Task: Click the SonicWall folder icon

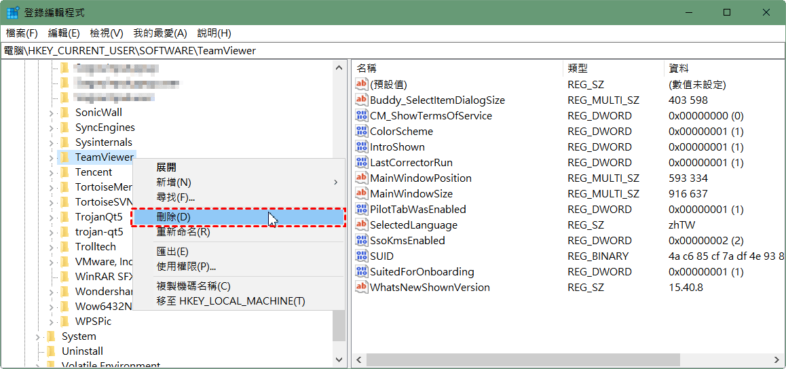Action: pyautogui.click(x=65, y=113)
